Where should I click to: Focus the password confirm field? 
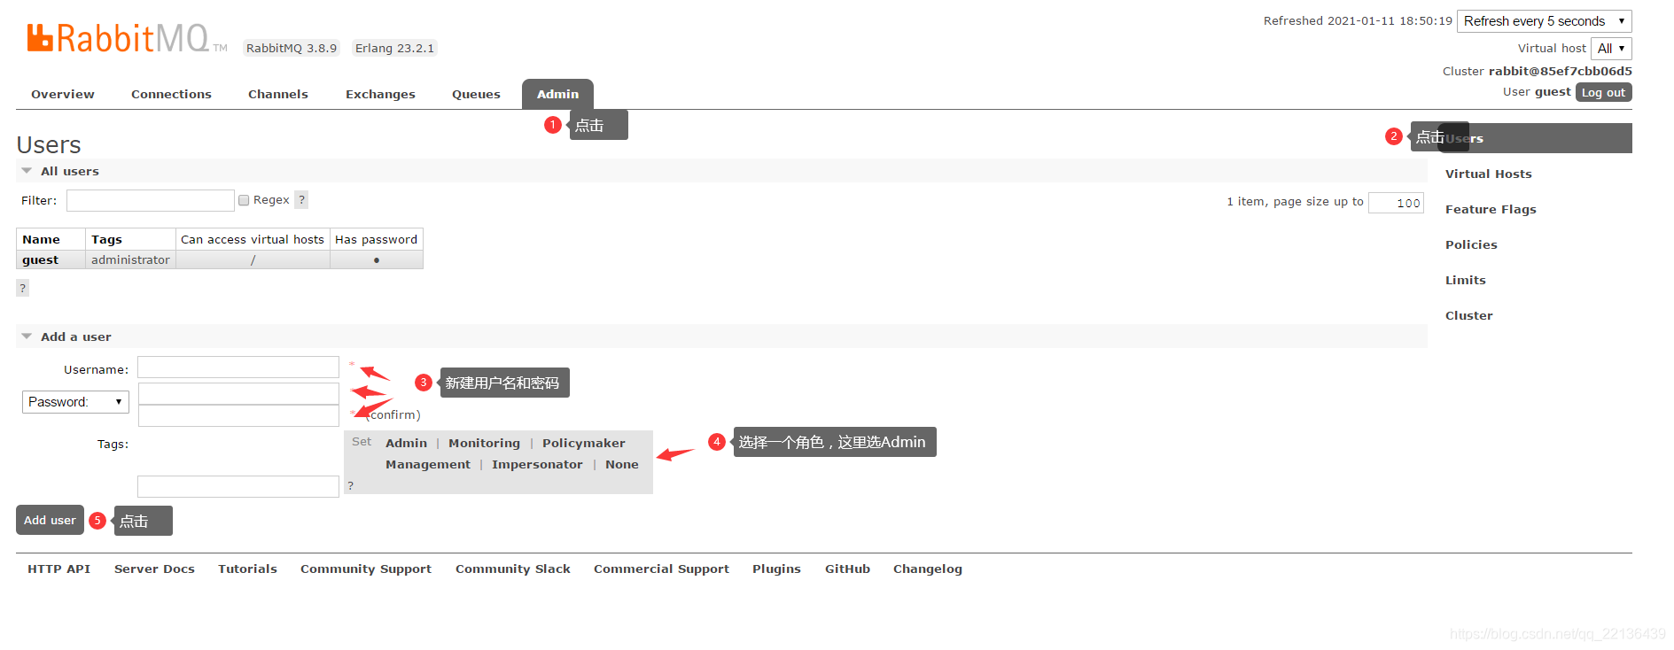tap(238, 415)
